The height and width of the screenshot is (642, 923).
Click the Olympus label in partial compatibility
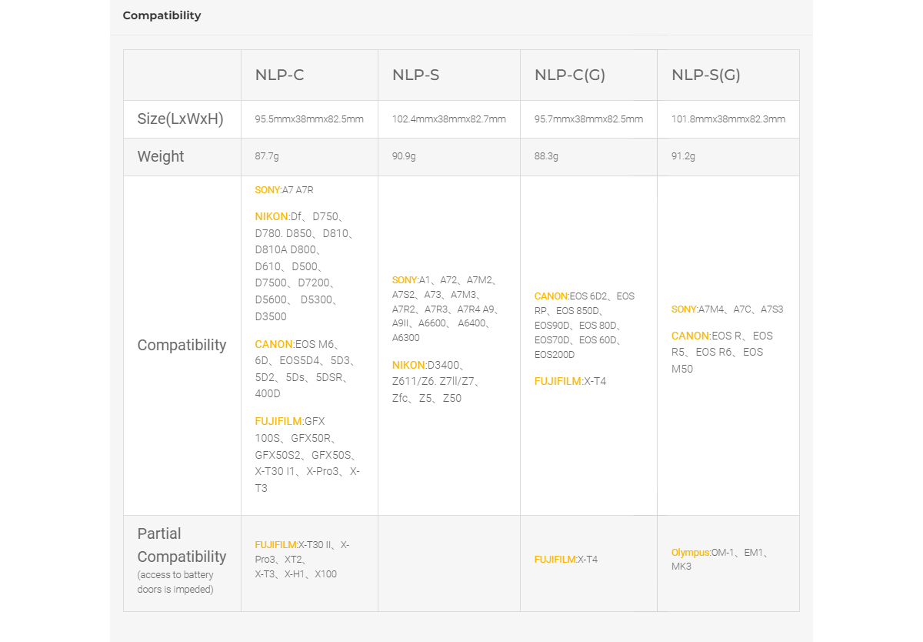click(691, 552)
